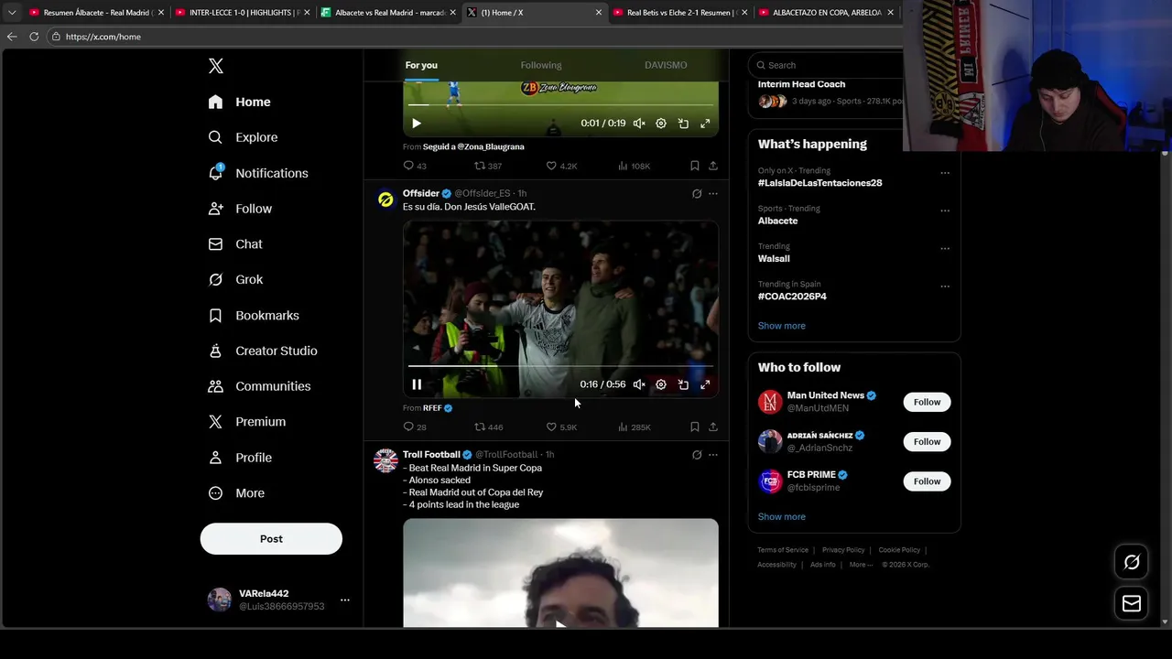
Task: Open account menu dots next to VARela442
Action: point(345,600)
